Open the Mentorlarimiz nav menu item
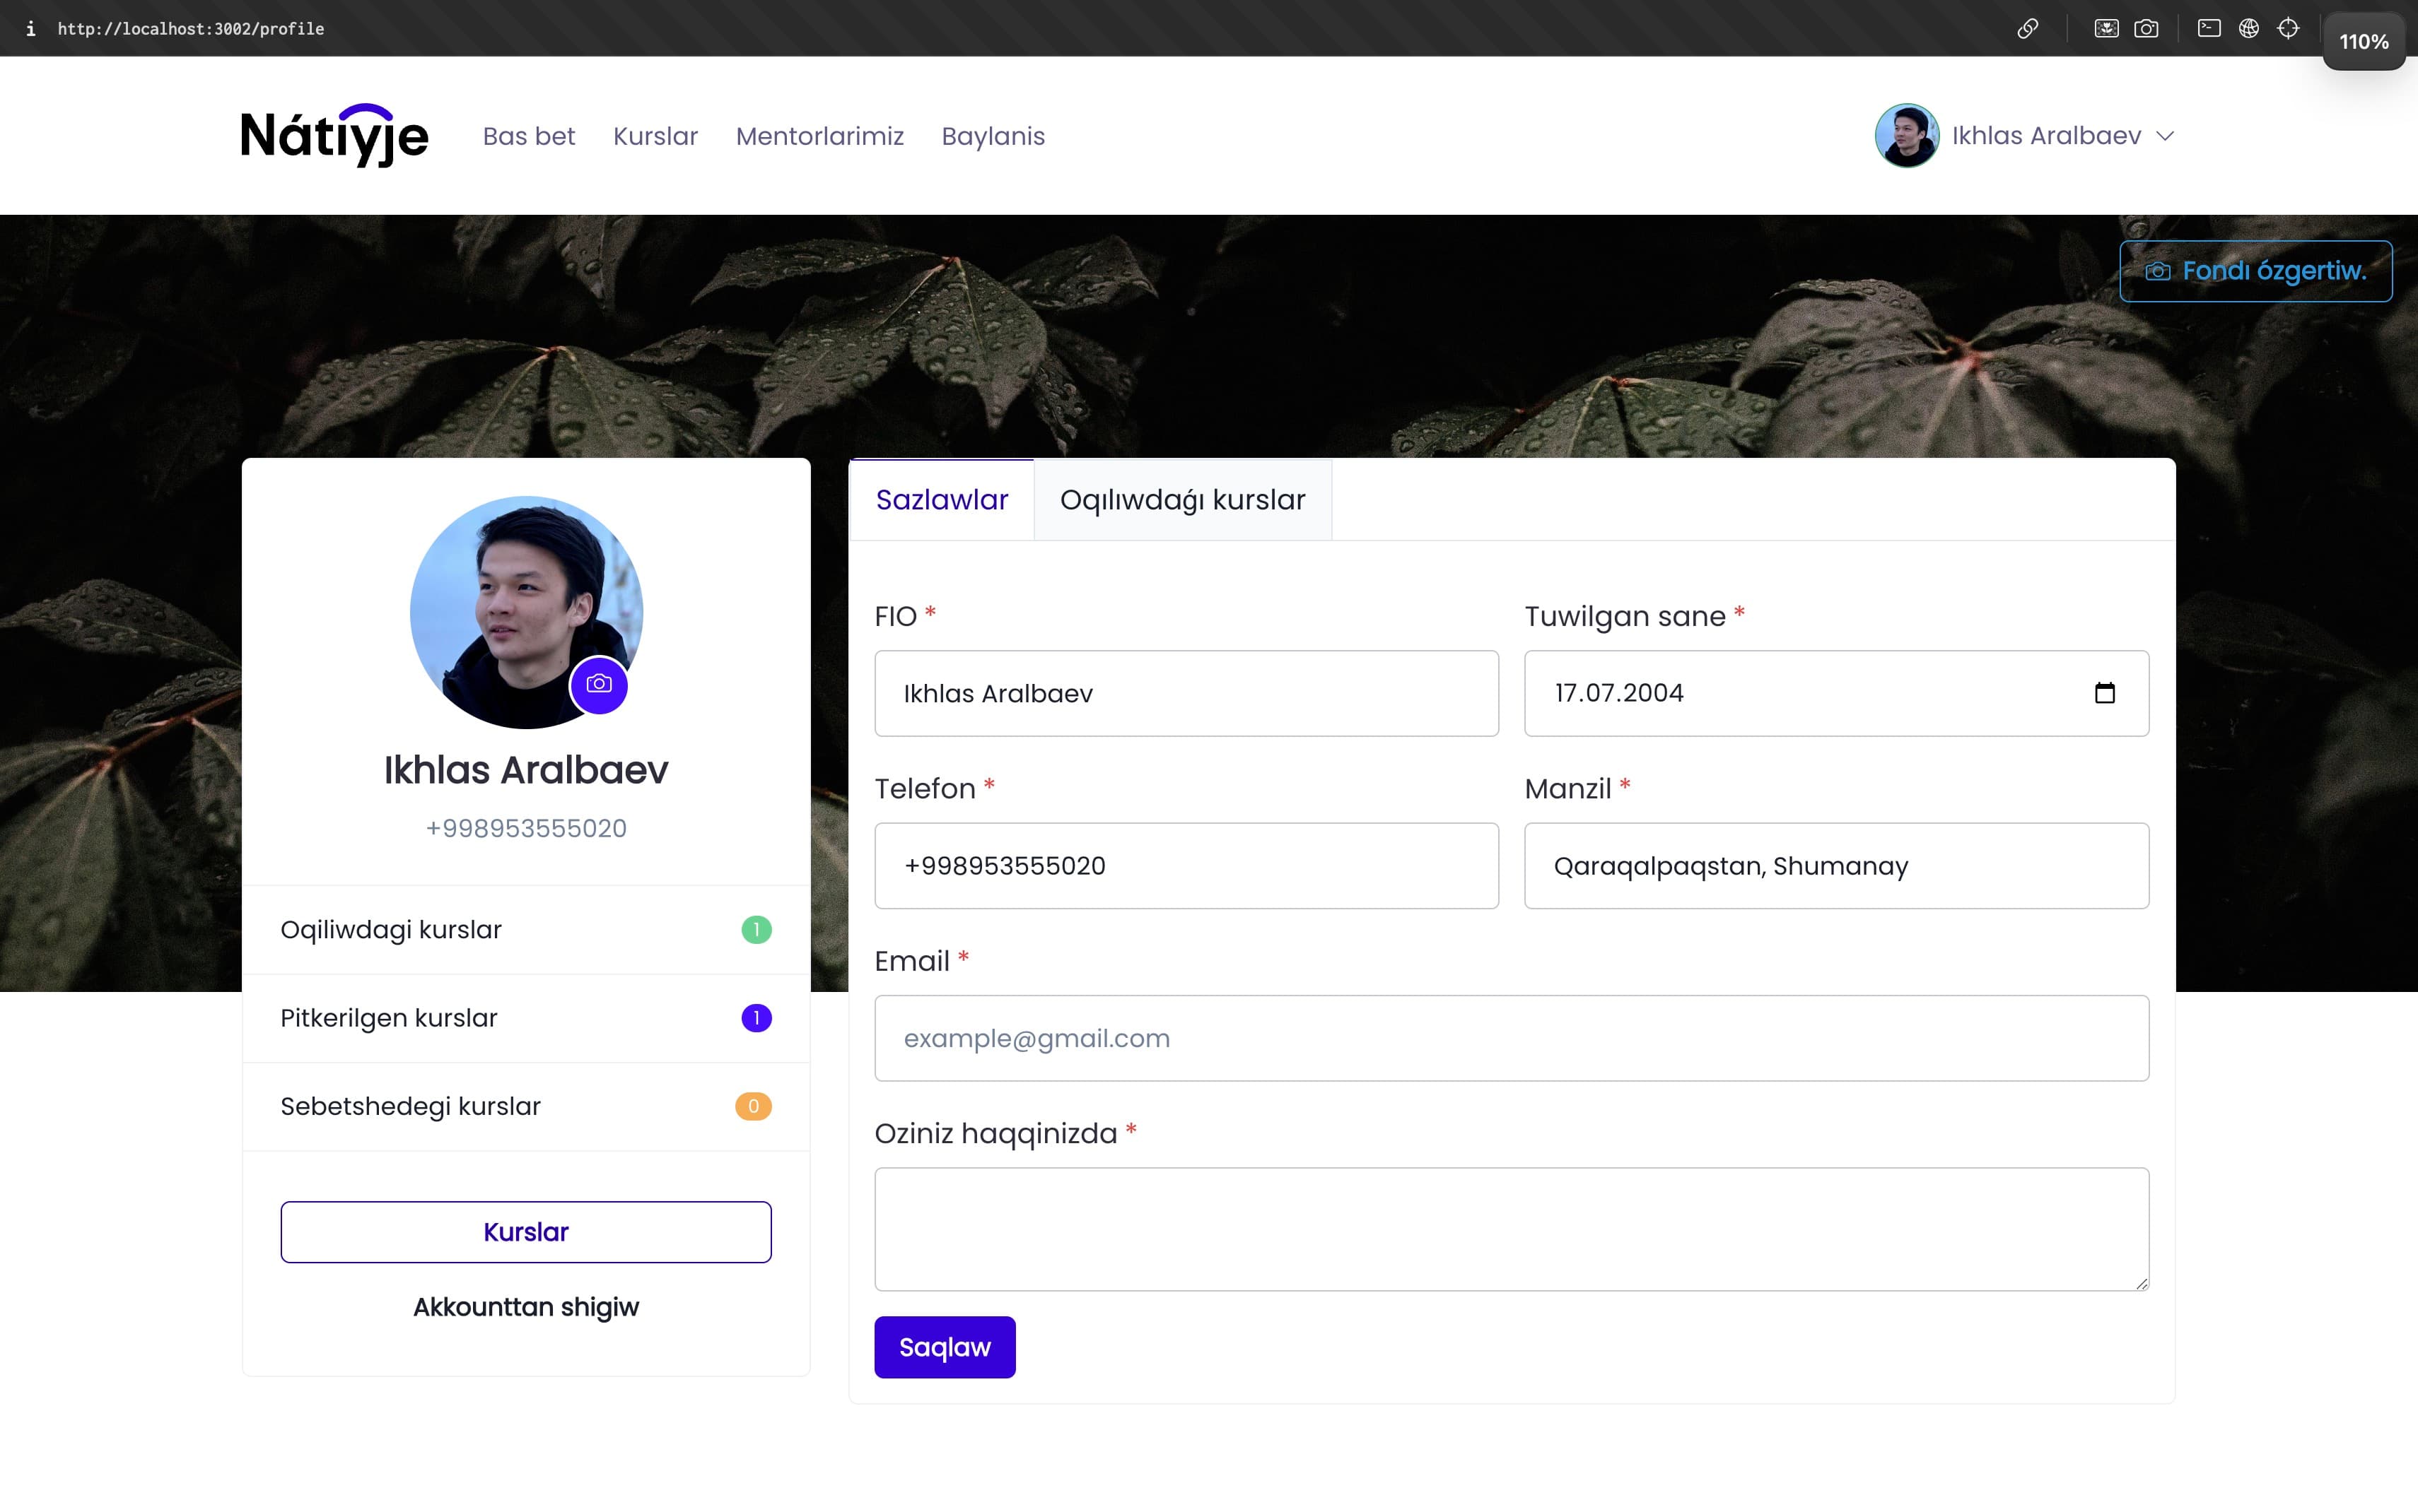The image size is (2418, 1512). click(x=819, y=136)
